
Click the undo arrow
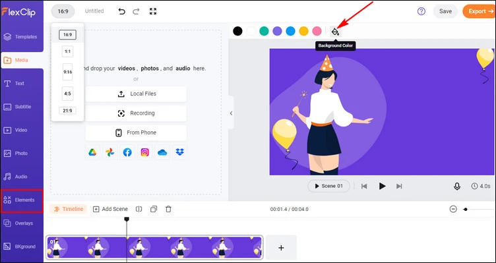(121, 11)
